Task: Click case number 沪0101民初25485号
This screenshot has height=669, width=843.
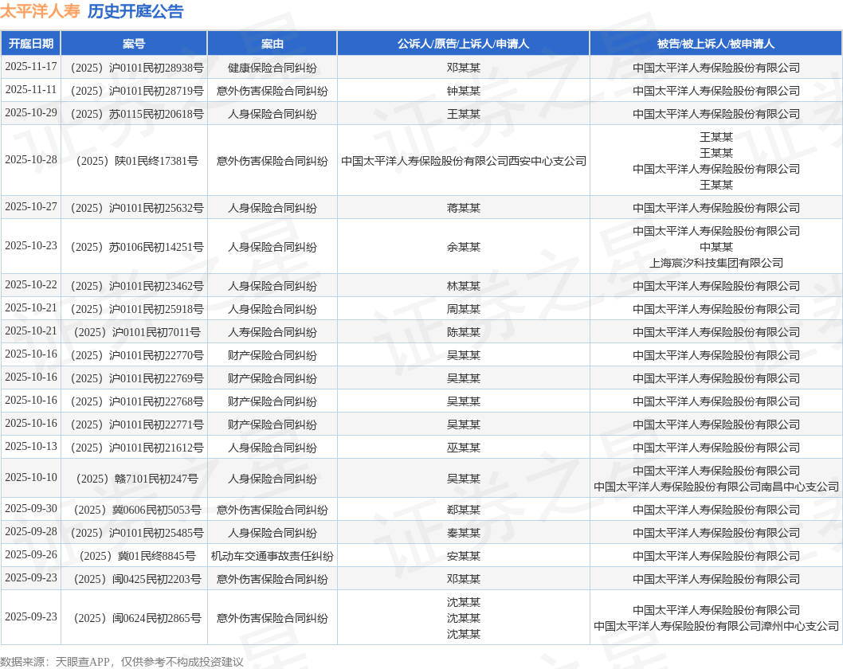Action: point(137,533)
